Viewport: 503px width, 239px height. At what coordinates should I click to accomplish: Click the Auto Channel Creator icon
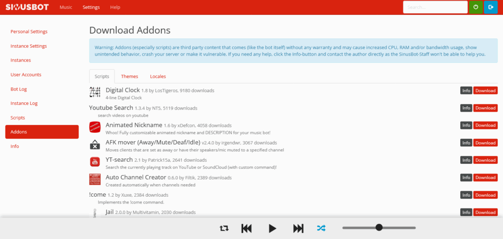click(x=95, y=179)
